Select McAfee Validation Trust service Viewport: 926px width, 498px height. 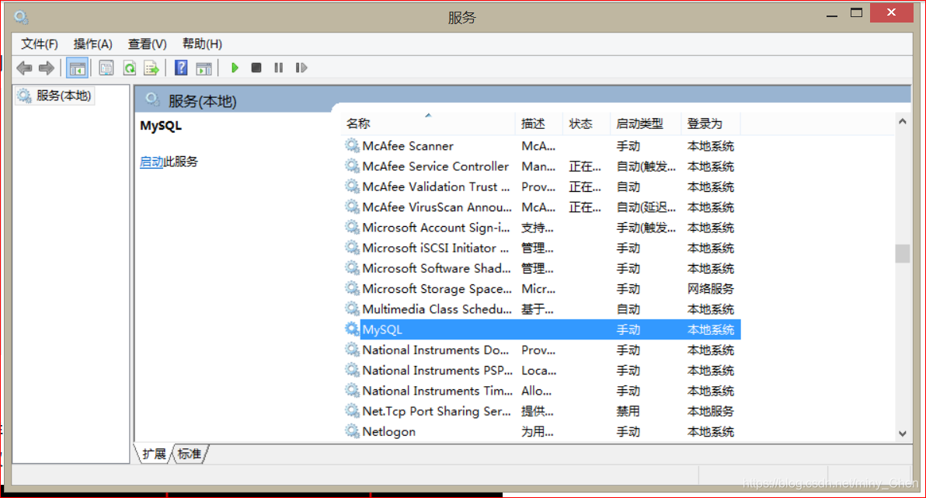pos(541,186)
